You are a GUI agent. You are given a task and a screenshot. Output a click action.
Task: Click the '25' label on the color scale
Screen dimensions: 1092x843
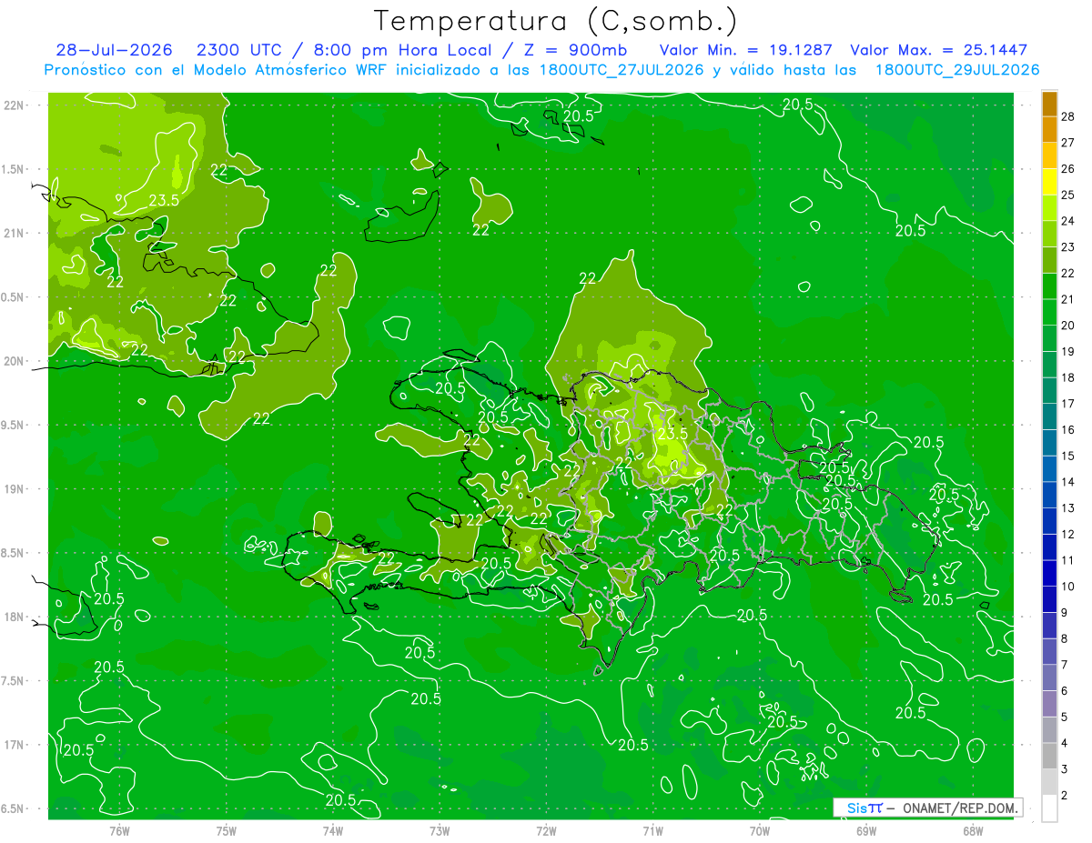[x=1068, y=196]
